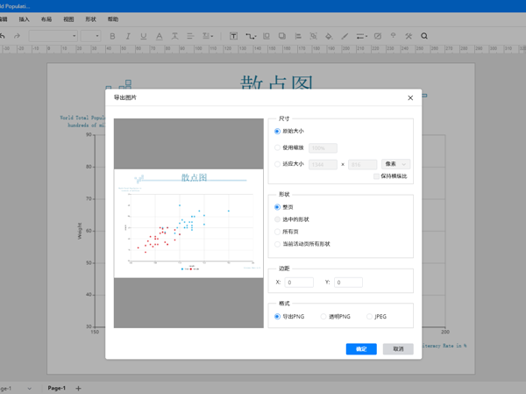Open the 插入 menu
The height and width of the screenshot is (394, 526).
pyautogui.click(x=24, y=18)
